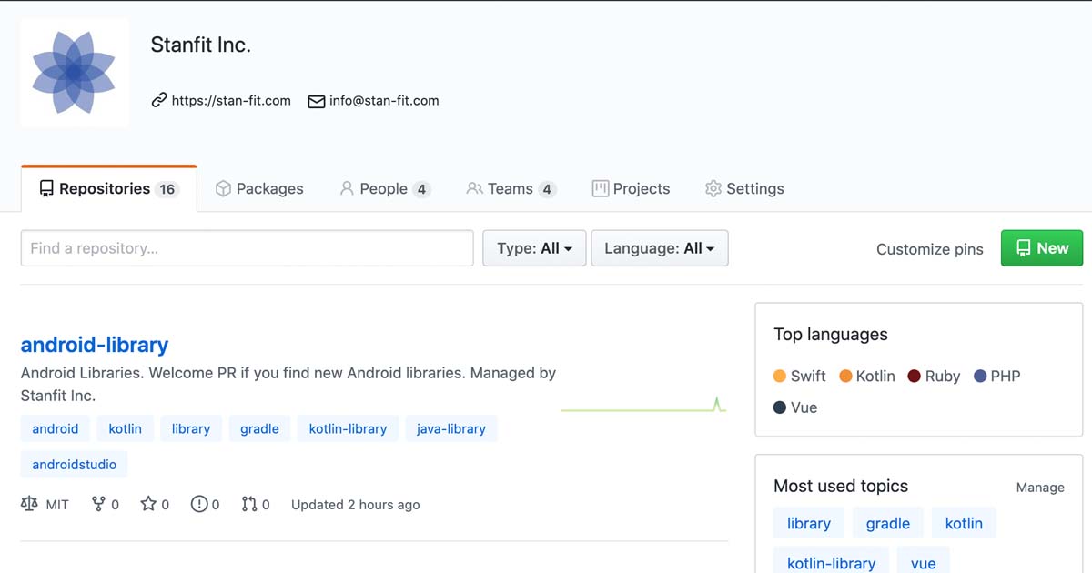Select the Swift orange language dot
Screen dimensions: 1092x573
(x=779, y=377)
